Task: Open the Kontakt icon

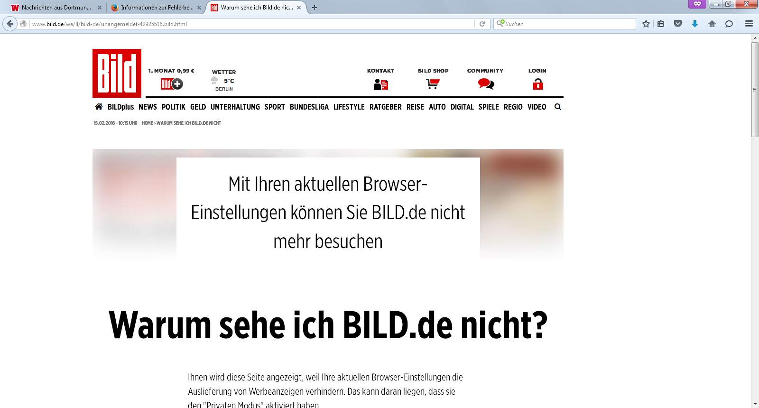Action: (381, 84)
